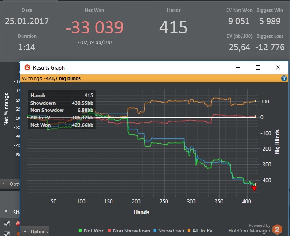
Task: Click the Hold'em Manager 2 badge at bottom right
Action: 277,229
